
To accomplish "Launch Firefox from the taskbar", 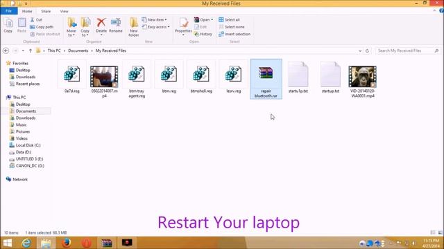I will [x=67, y=243].
